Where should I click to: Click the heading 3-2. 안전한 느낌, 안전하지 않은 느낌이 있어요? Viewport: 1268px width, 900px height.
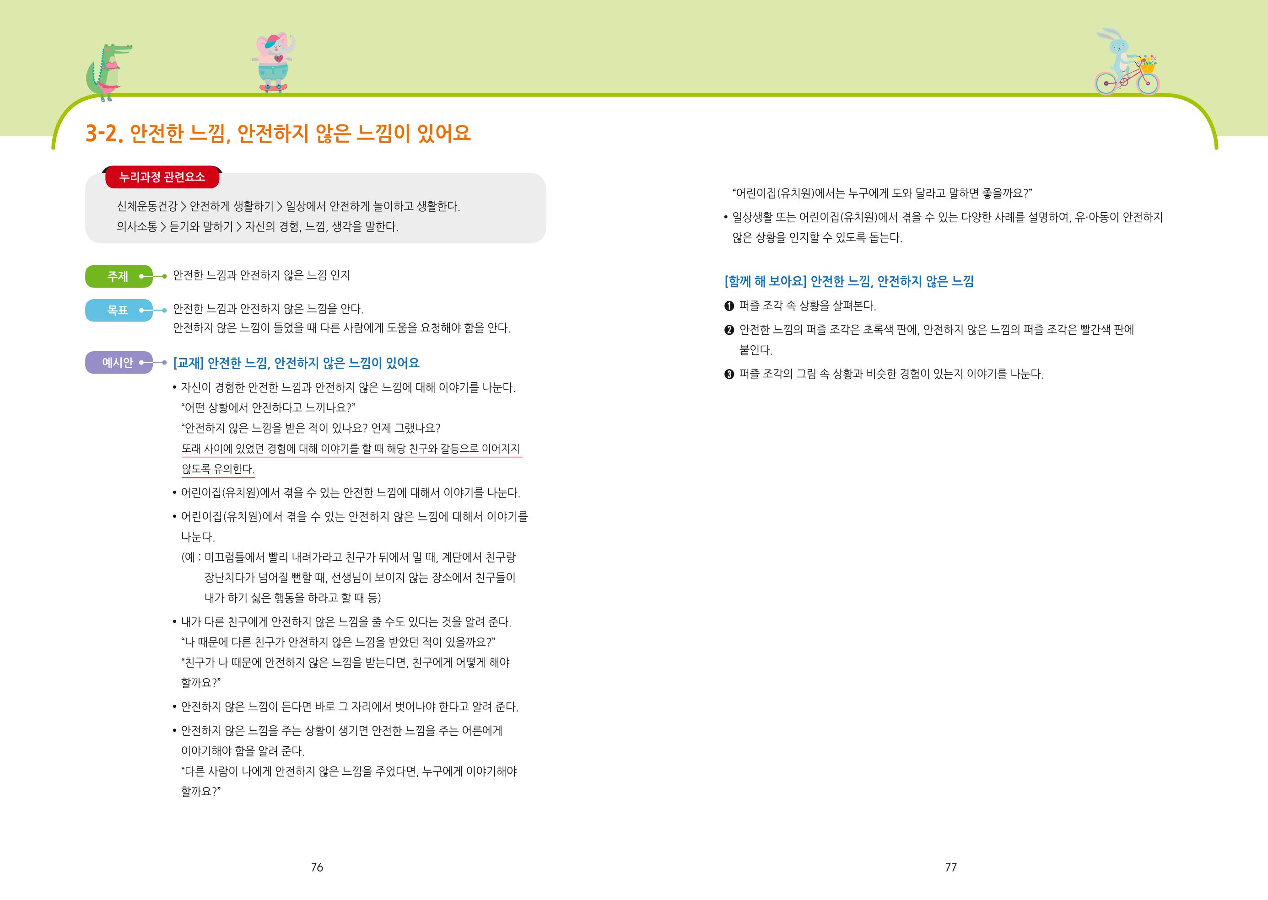click(x=278, y=133)
